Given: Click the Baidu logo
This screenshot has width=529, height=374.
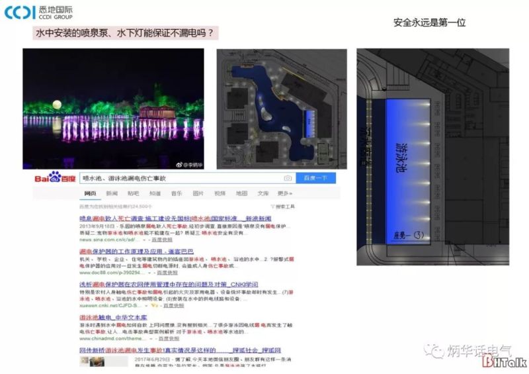Looking at the screenshot, I should click(55, 177).
